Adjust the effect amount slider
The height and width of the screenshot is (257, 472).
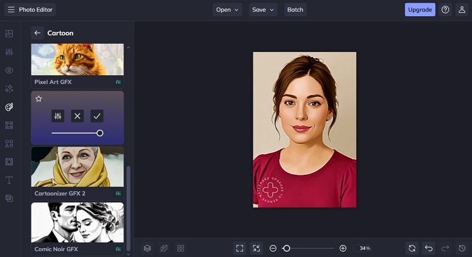(x=77, y=133)
